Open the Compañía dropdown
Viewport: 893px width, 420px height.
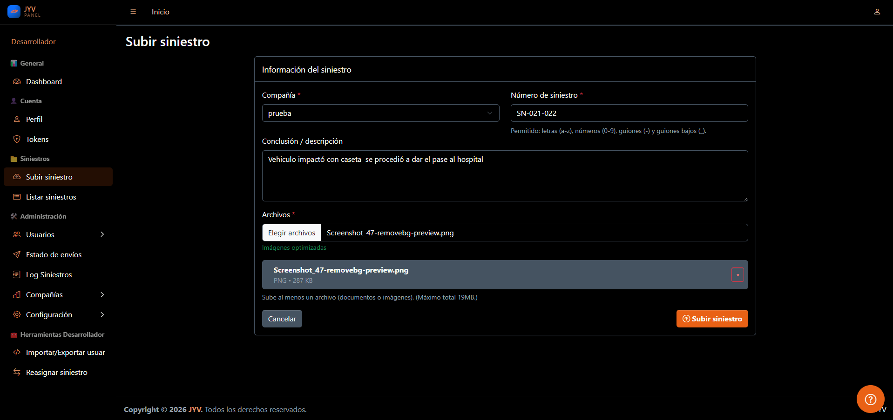380,113
